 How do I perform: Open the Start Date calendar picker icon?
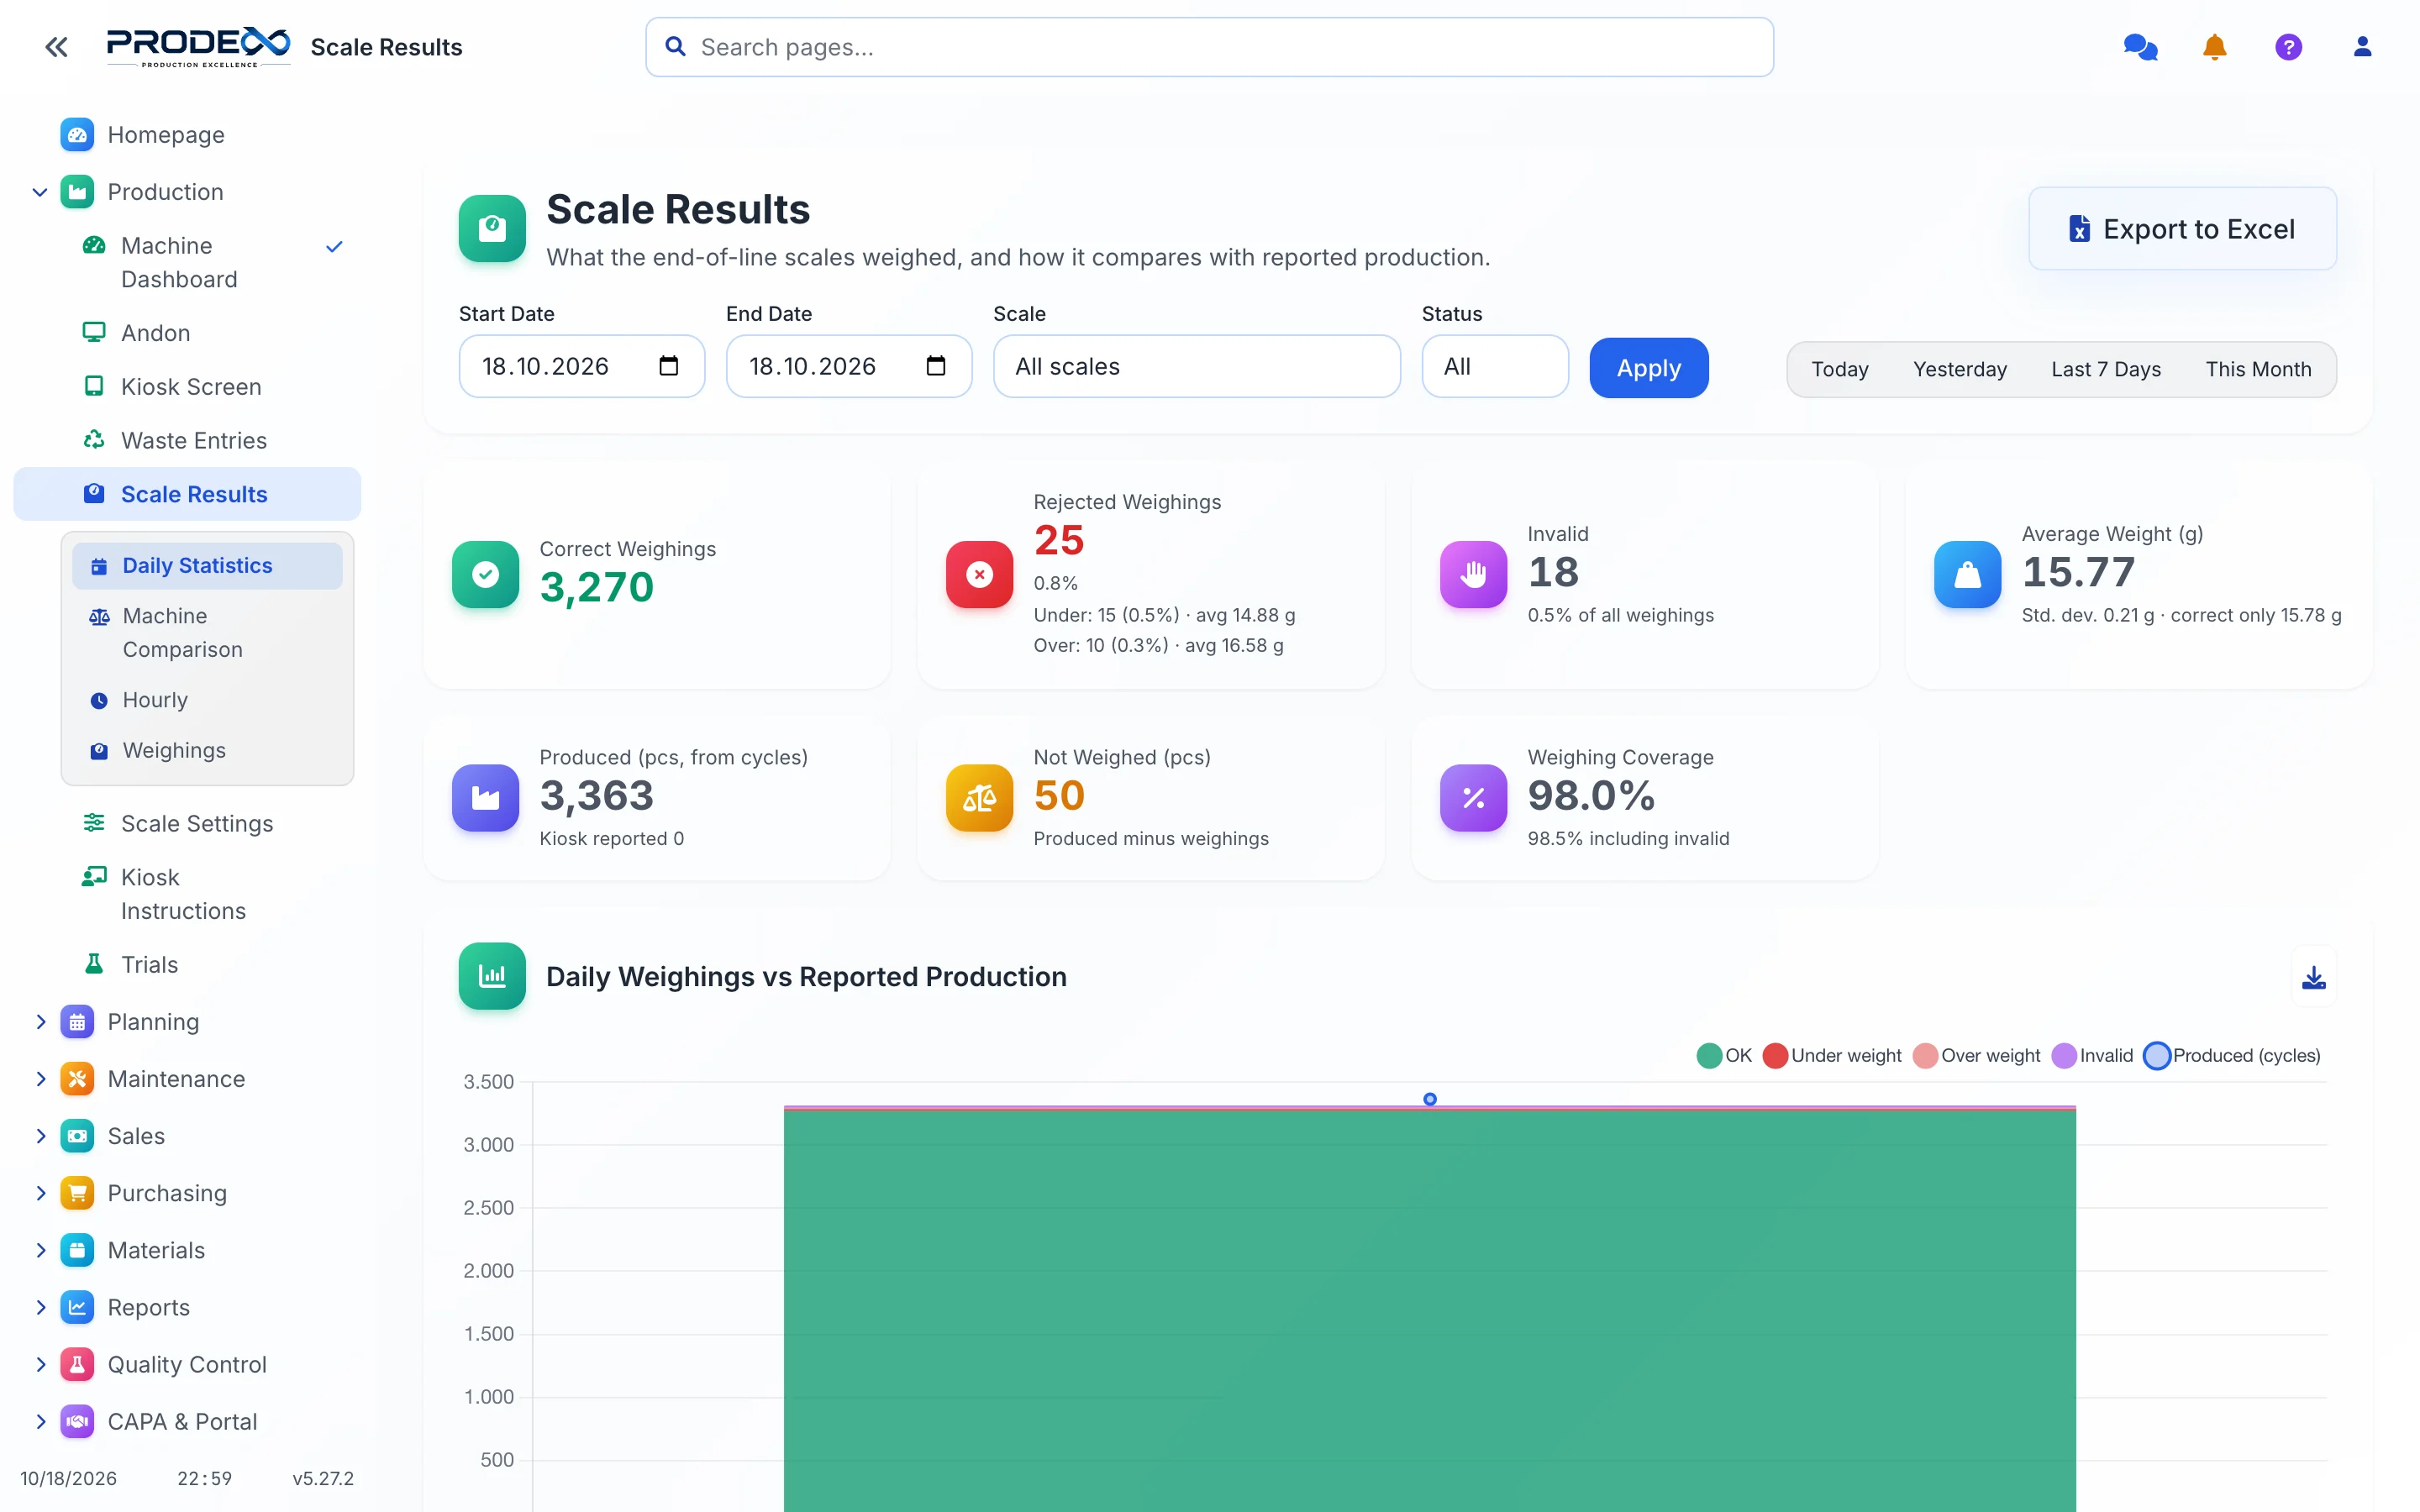[669, 366]
